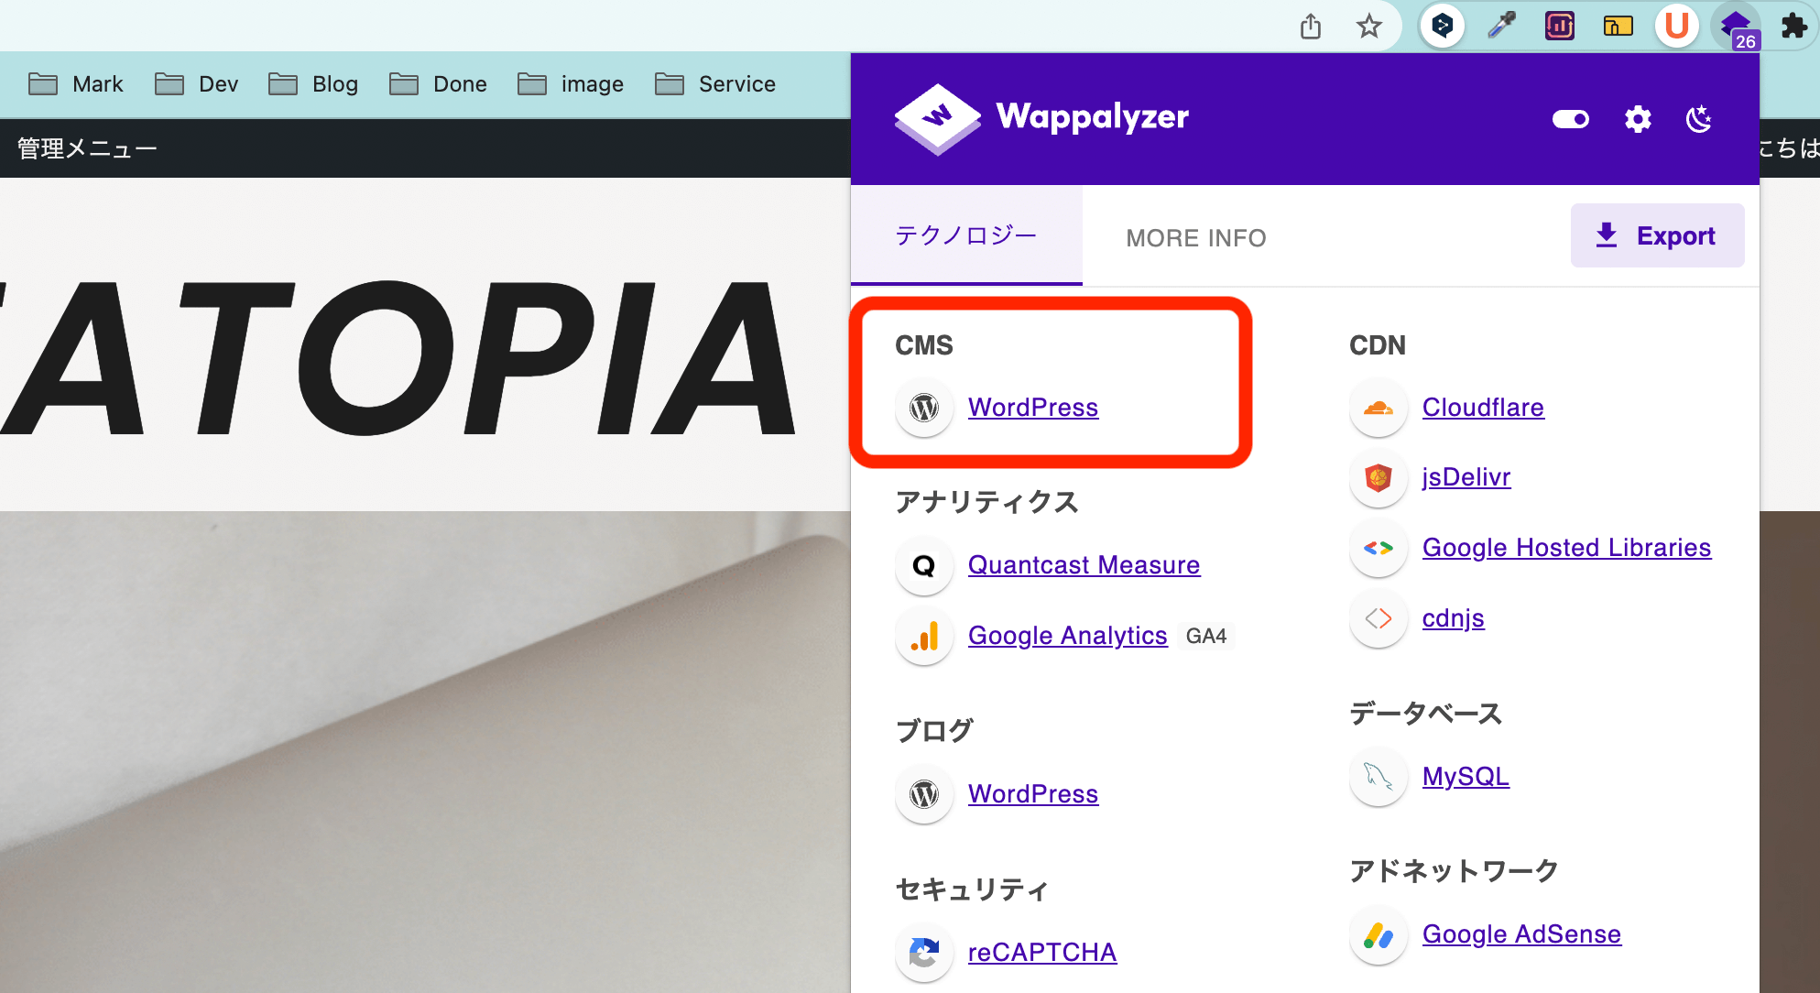Select the eyedropper color picker extension
Viewport: 1820px width, 993px height.
[x=1501, y=26]
